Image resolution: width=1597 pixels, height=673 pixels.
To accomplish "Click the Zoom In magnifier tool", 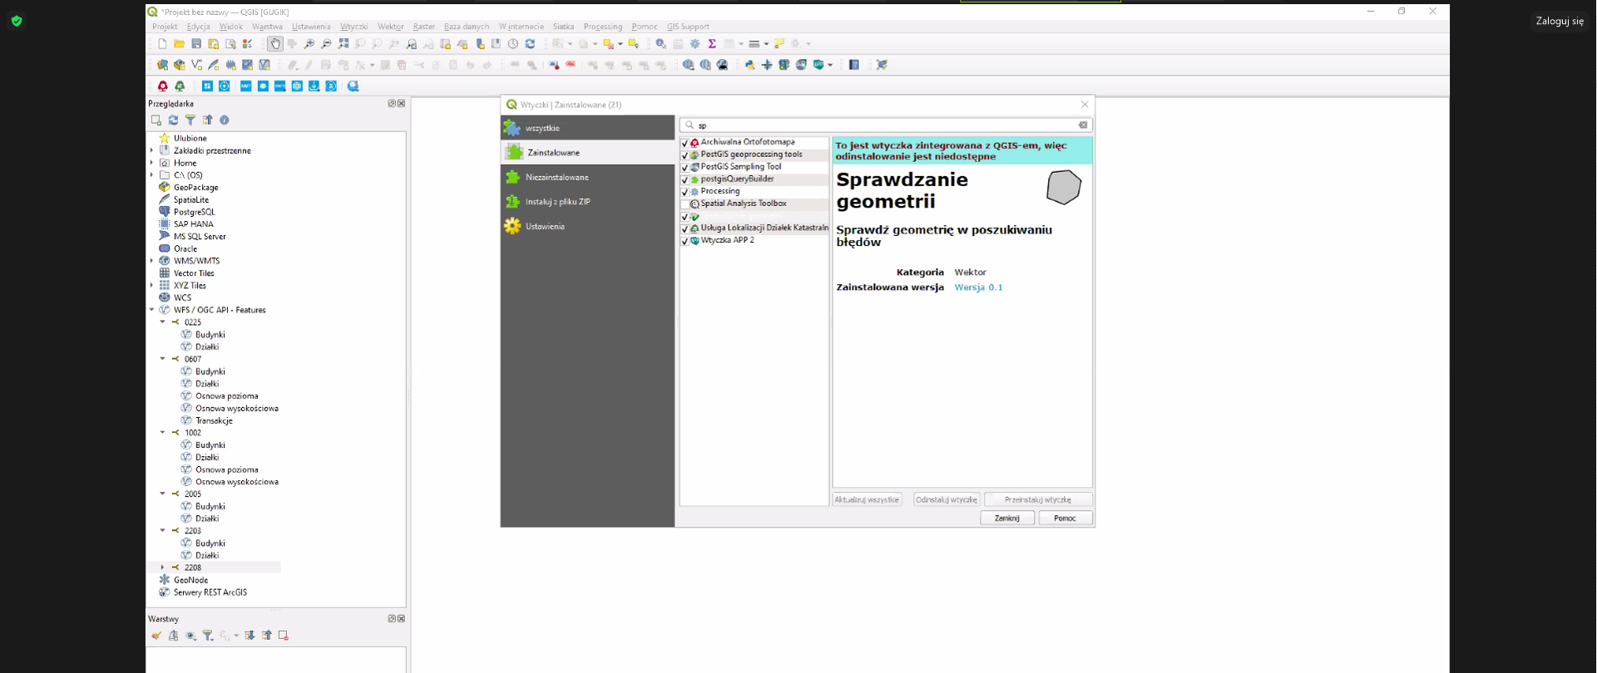I will (x=309, y=44).
